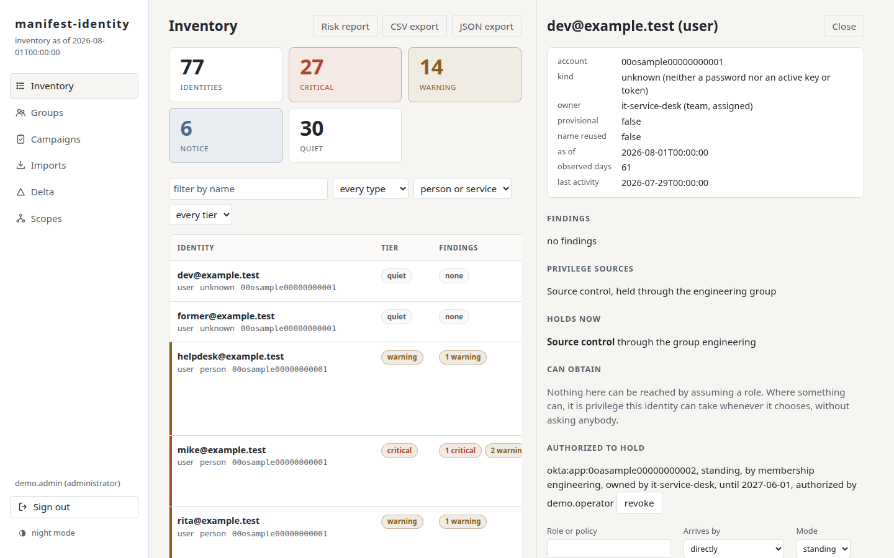Click the '1 critical' finding badge for mike

460,451
